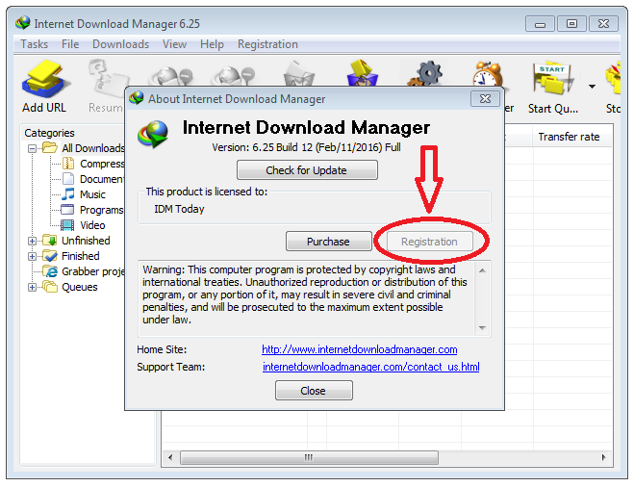Select the Compressed category
634x487 pixels.
(102, 164)
